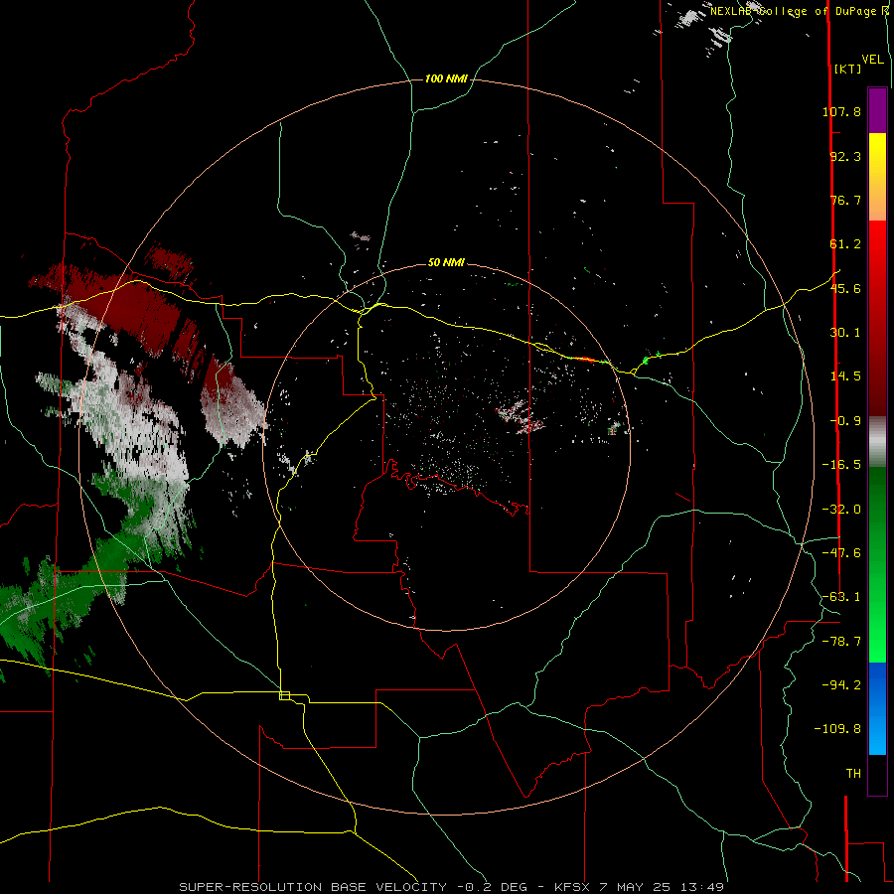Click the purple segment of the velocity color bar
894x894 pixels.
[x=877, y=110]
